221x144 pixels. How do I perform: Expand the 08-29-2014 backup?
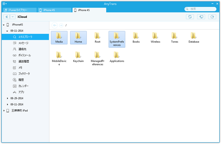point(8,98)
